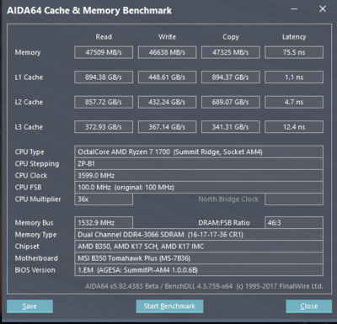Click the DRAM:FSB Ratio field

[x=294, y=223]
